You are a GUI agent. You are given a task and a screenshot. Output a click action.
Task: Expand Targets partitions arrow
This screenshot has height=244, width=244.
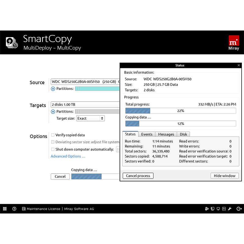[53, 112]
